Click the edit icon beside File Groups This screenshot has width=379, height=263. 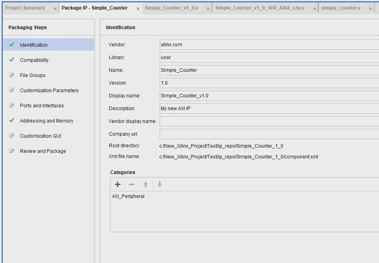(12, 75)
